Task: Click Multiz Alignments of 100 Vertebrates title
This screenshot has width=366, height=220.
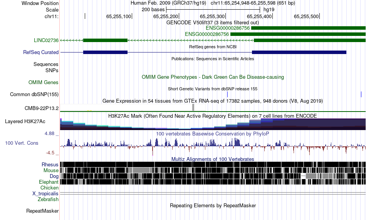Action: [213, 159]
